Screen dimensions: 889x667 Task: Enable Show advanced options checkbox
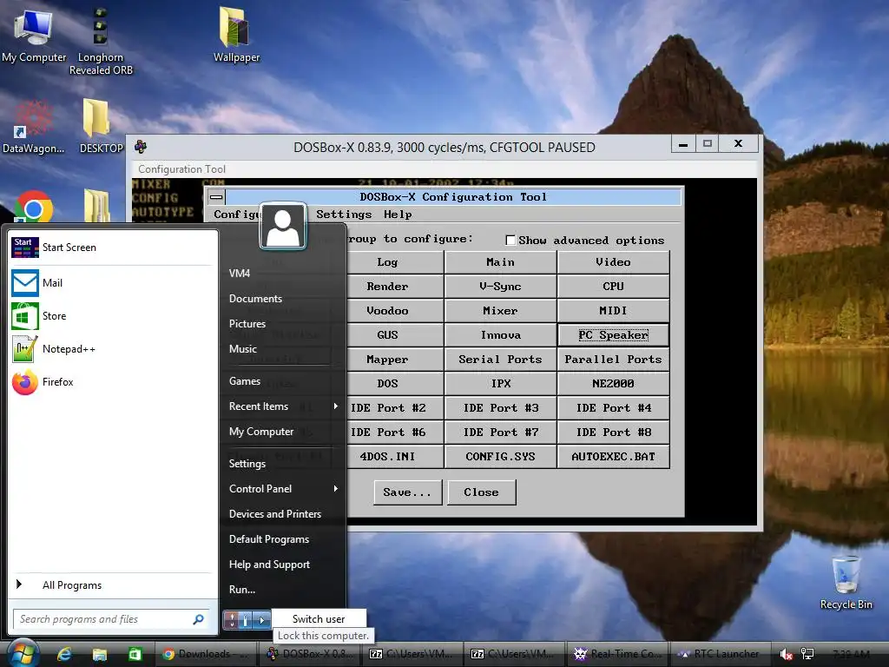(510, 240)
